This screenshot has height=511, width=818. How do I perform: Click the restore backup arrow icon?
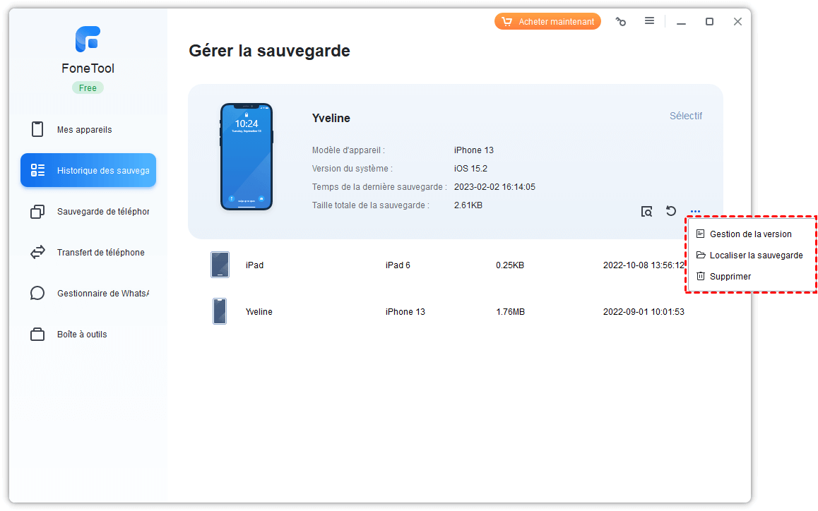click(x=671, y=211)
